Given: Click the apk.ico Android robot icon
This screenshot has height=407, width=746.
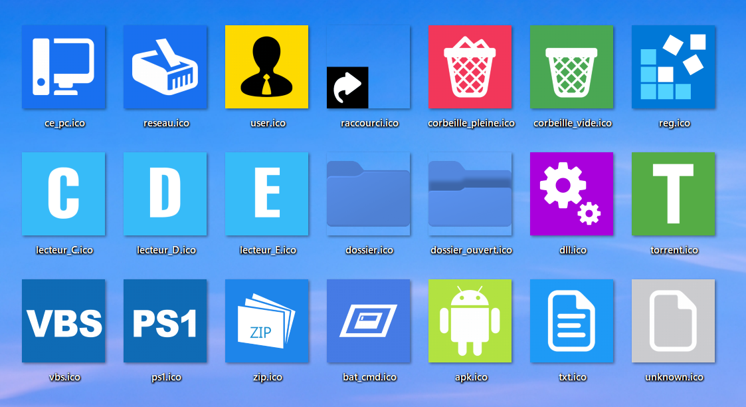Looking at the screenshot, I should point(470,321).
